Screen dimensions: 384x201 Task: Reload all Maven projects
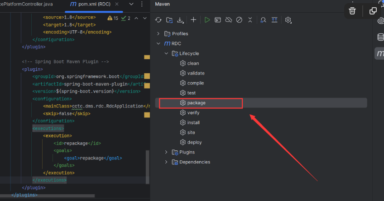click(x=158, y=20)
